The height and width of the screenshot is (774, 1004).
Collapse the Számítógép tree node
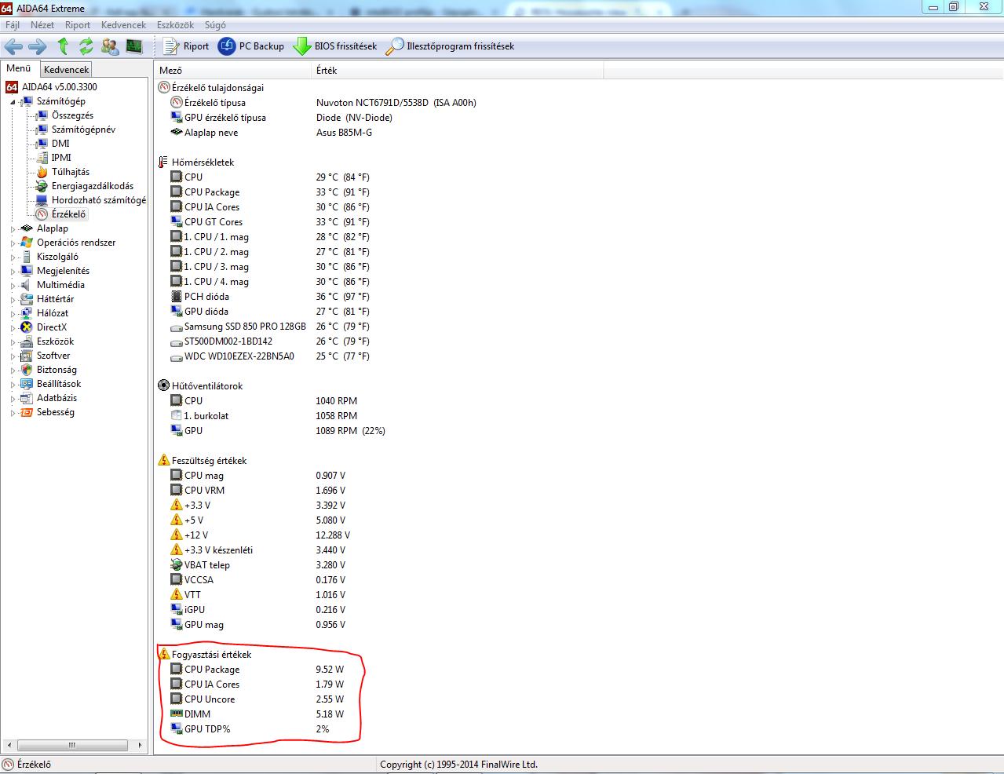[x=13, y=101]
